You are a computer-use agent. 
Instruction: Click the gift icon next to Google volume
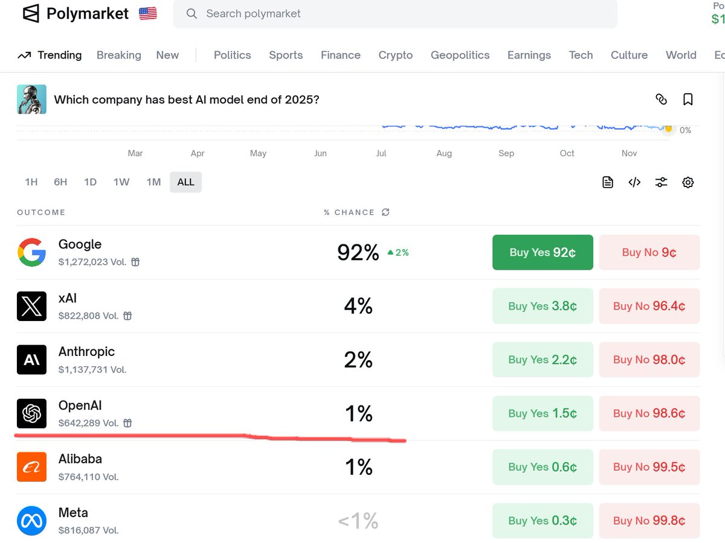[135, 262]
